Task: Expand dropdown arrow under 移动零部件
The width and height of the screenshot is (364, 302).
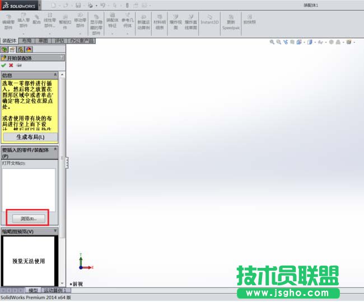Action: [80, 34]
